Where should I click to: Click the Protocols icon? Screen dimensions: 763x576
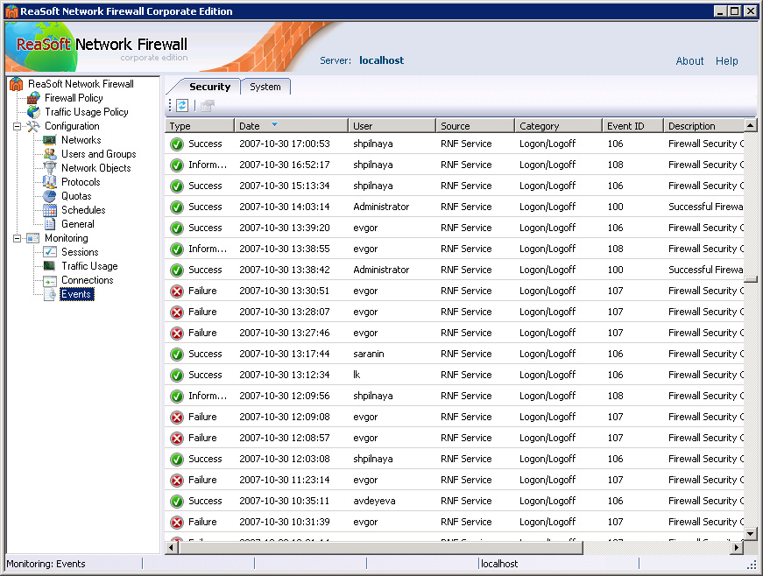50,182
